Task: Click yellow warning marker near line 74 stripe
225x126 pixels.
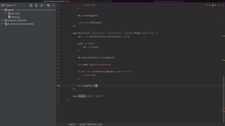Action: coord(224,36)
